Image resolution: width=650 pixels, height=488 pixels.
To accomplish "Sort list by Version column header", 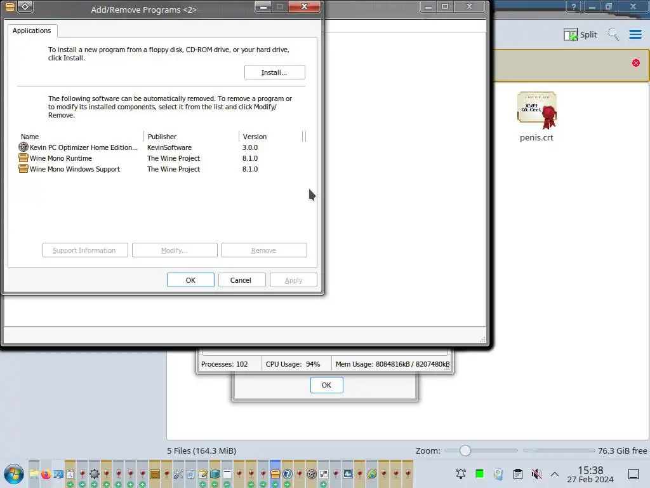I will [x=272, y=137].
